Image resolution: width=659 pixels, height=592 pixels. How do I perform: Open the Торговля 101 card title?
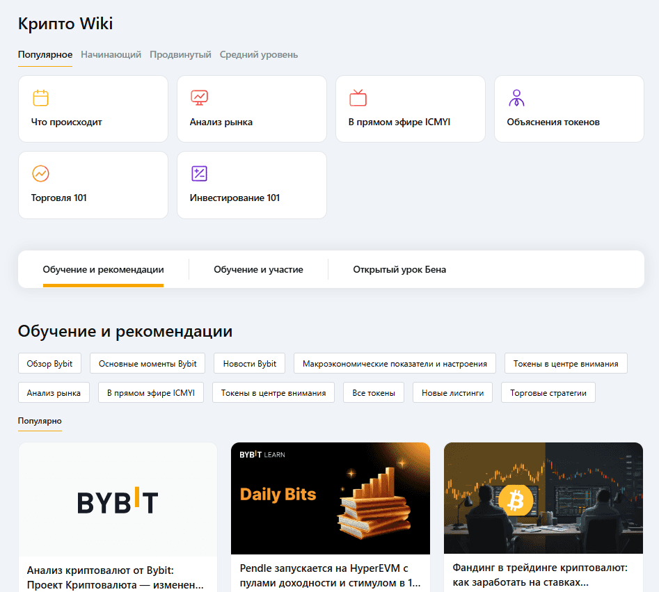[x=59, y=198]
